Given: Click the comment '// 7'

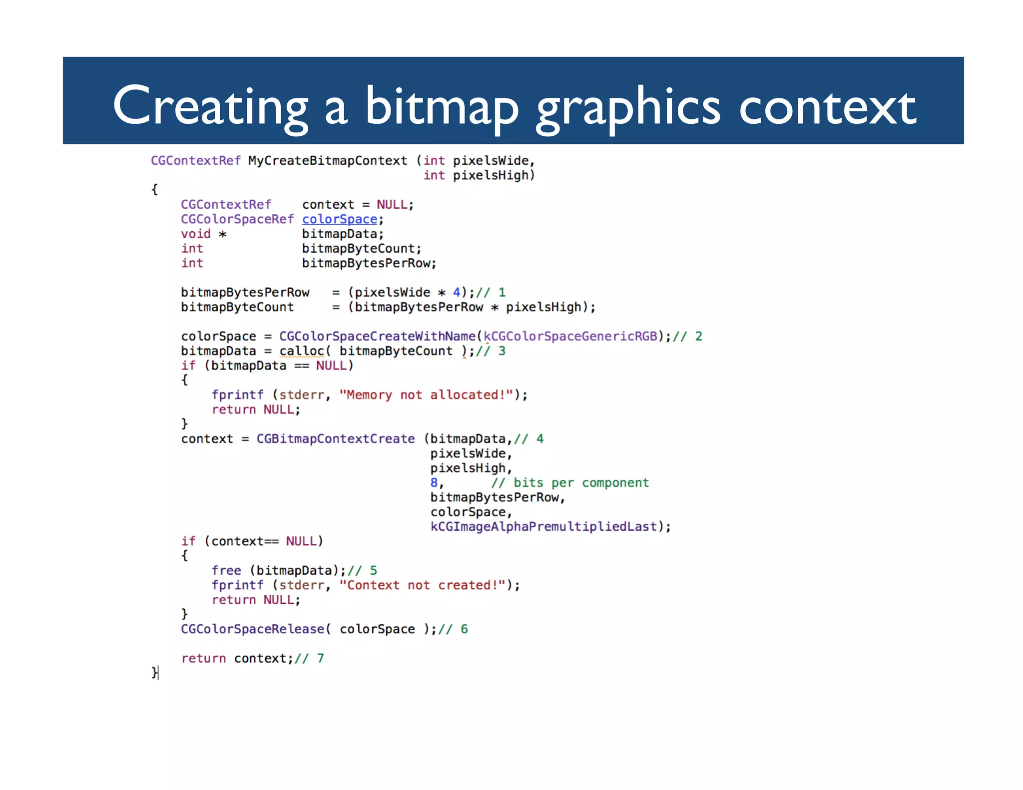Looking at the screenshot, I should tap(309, 659).
